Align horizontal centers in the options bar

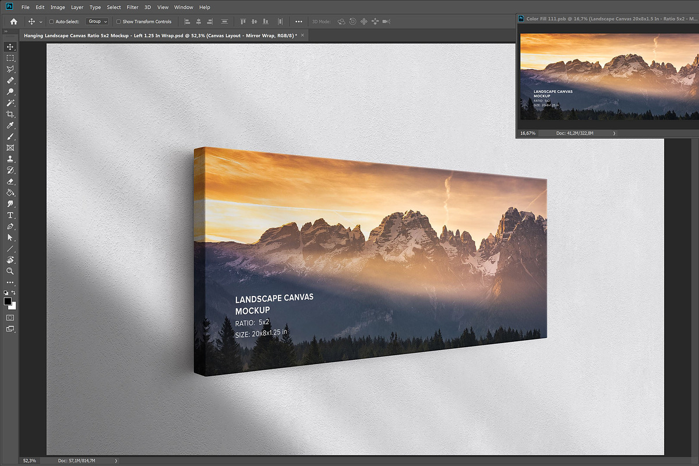[199, 22]
